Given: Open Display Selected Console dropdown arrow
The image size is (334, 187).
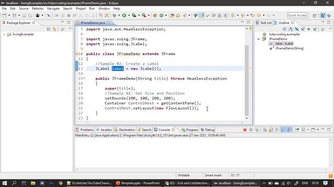Looking at the screenshot, I should (308, 130).
